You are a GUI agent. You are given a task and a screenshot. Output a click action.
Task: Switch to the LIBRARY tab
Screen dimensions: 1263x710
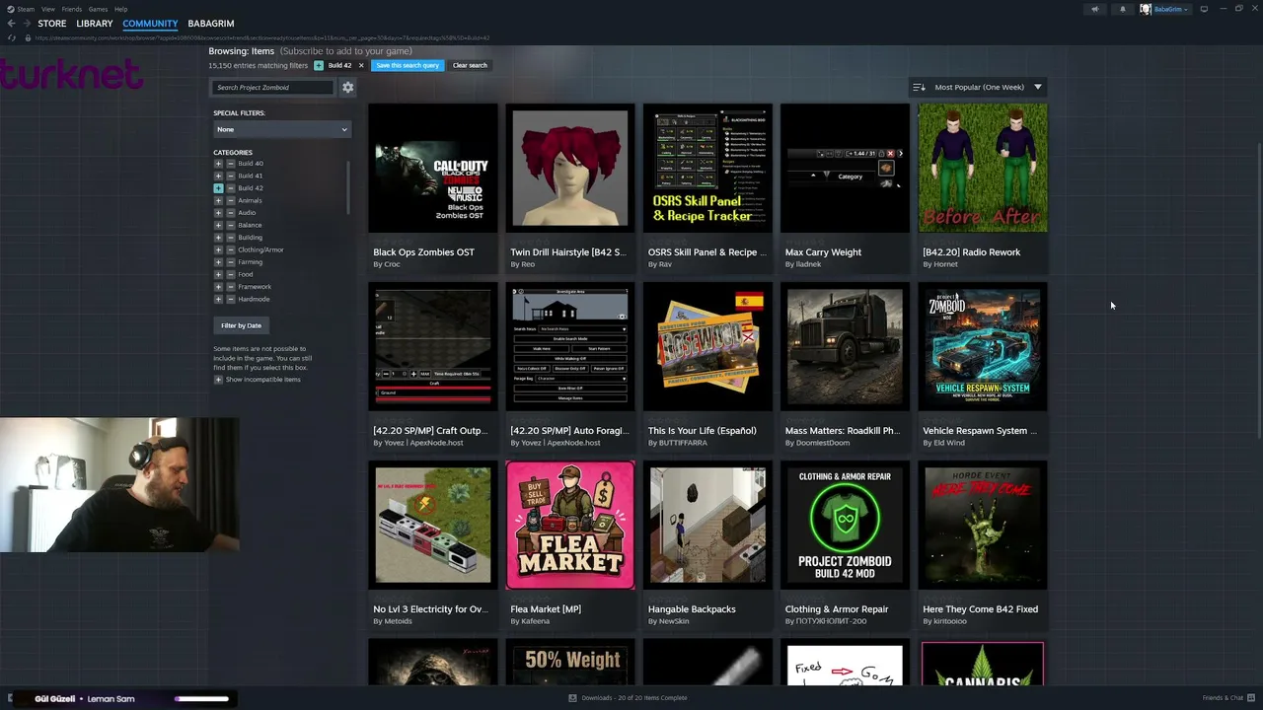95,24
